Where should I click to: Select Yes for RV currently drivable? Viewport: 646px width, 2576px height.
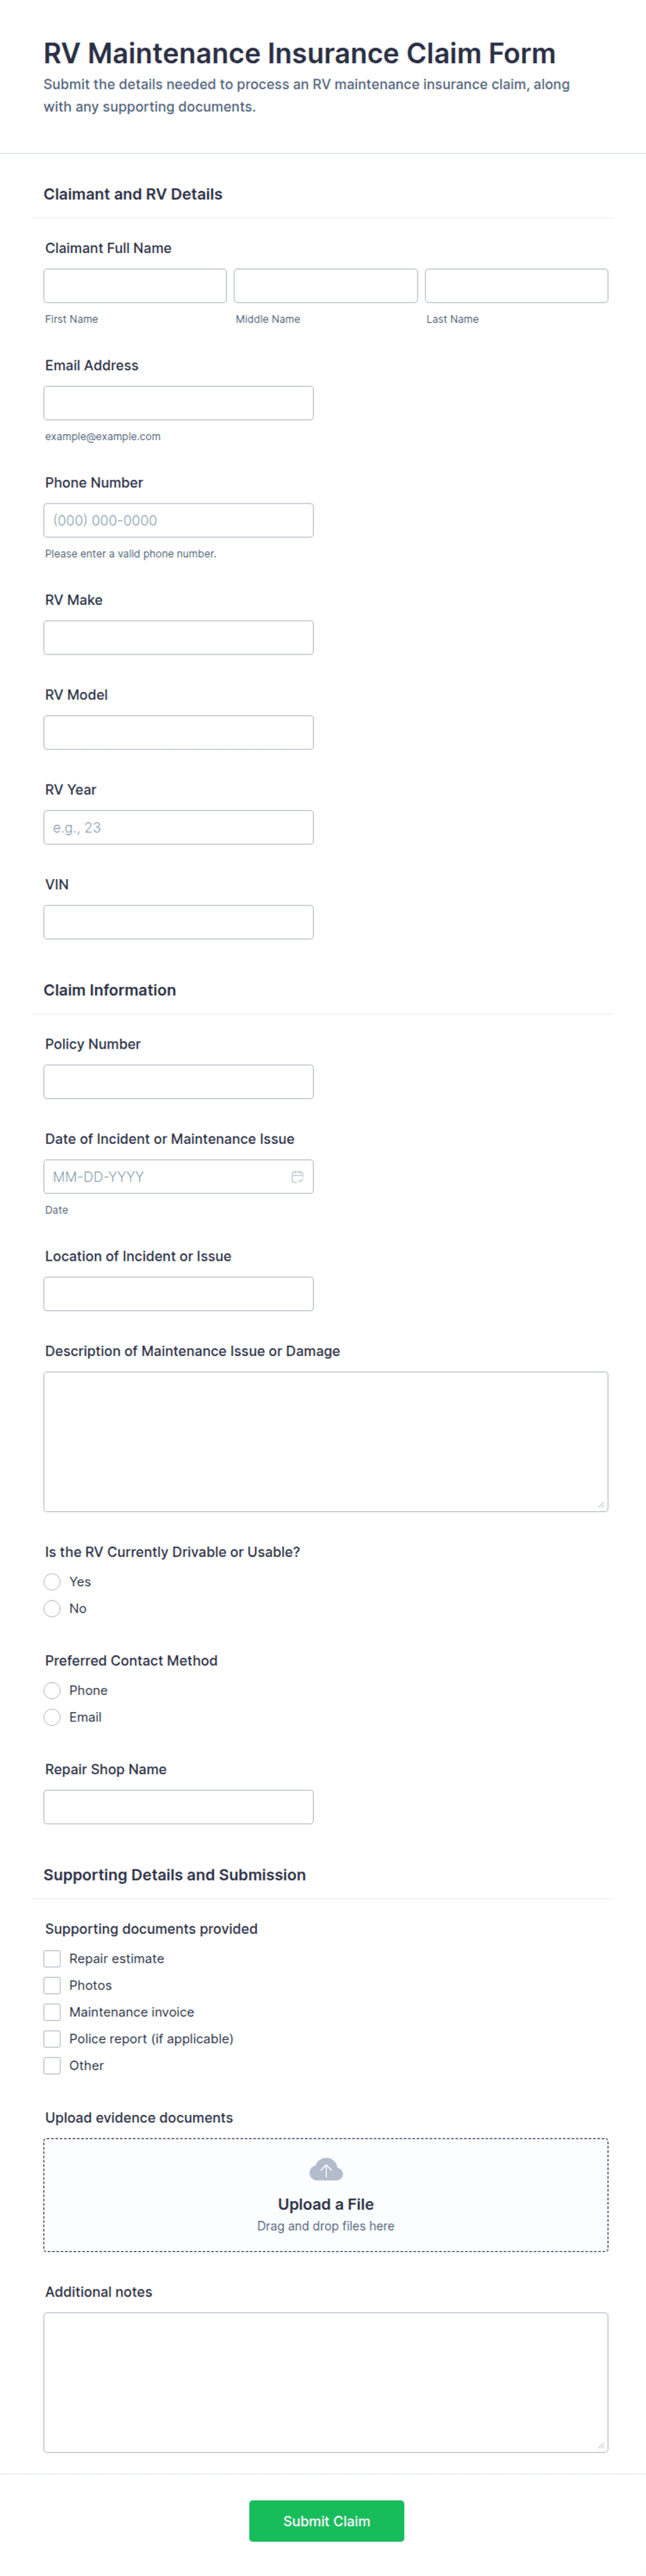coord(52,1581)
